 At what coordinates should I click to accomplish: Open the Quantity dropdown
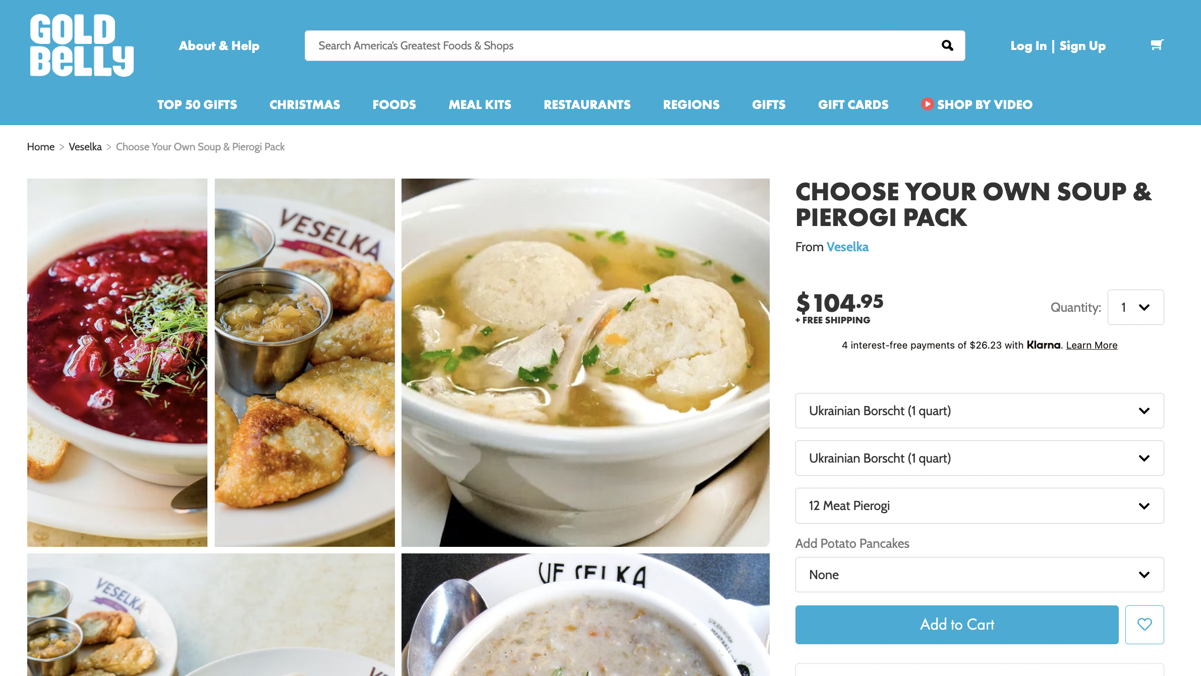click(1135, 307)
